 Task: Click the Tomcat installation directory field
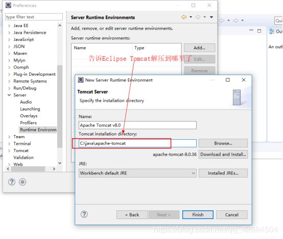point(137,143)
